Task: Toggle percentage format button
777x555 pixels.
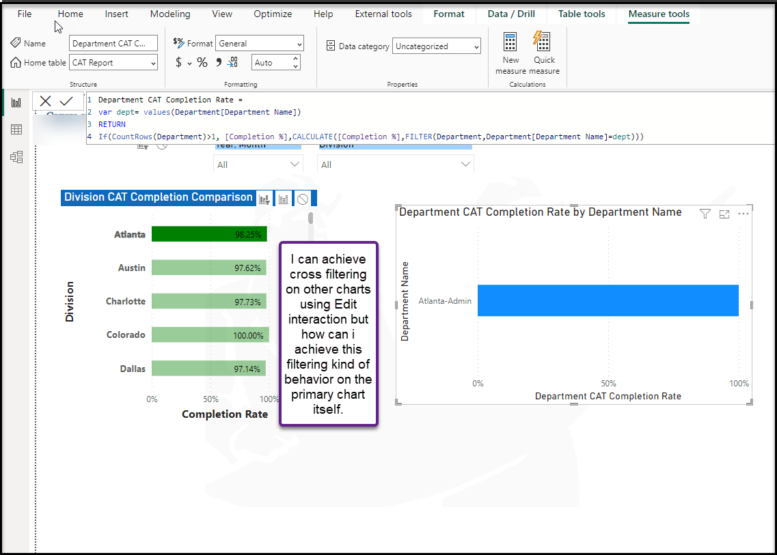Action: (202, 62)
